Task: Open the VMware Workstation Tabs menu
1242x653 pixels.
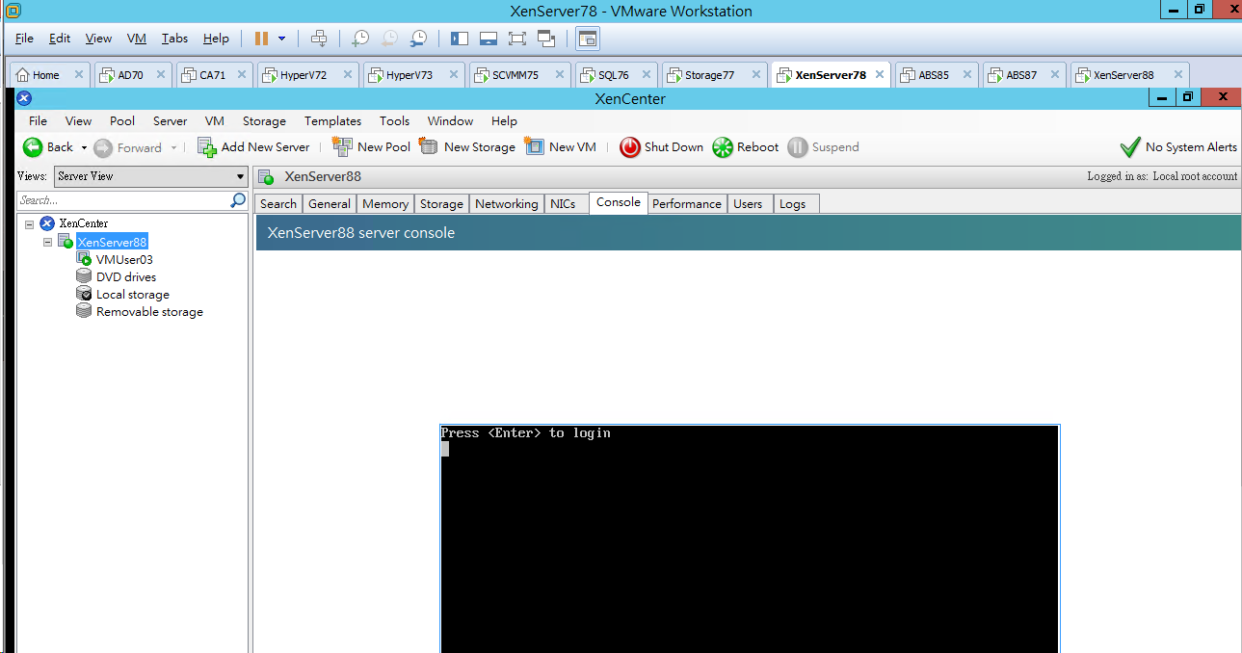Action: point(174,39)
